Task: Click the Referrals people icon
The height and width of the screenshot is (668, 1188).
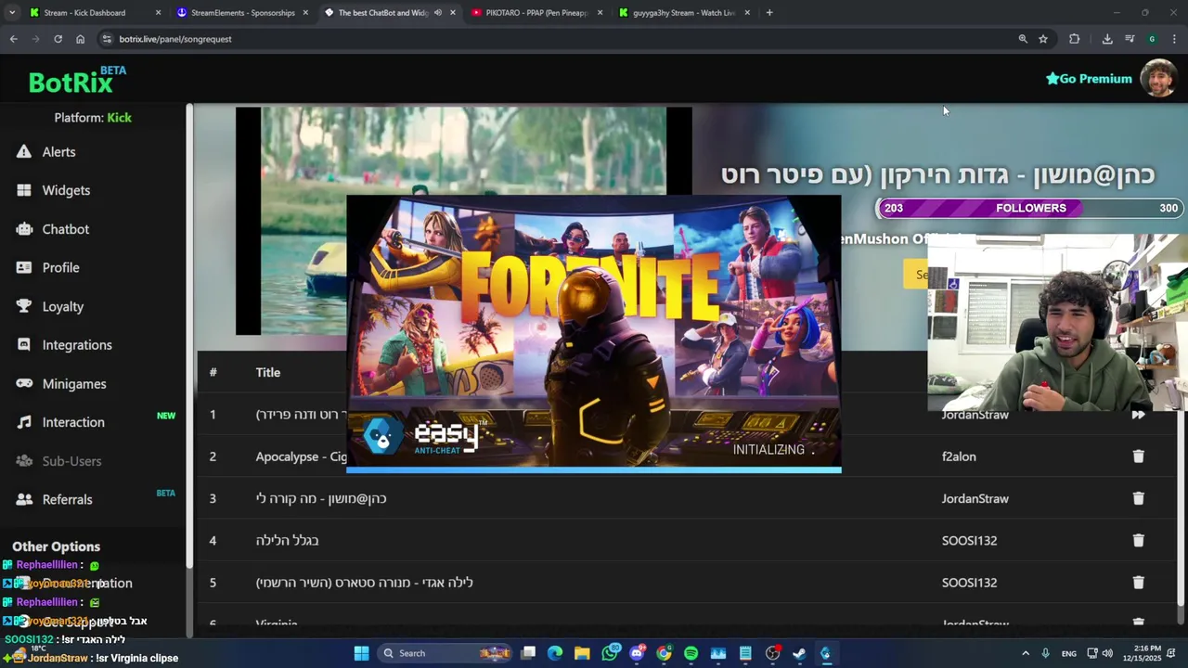Action: (x=24, y=499)
